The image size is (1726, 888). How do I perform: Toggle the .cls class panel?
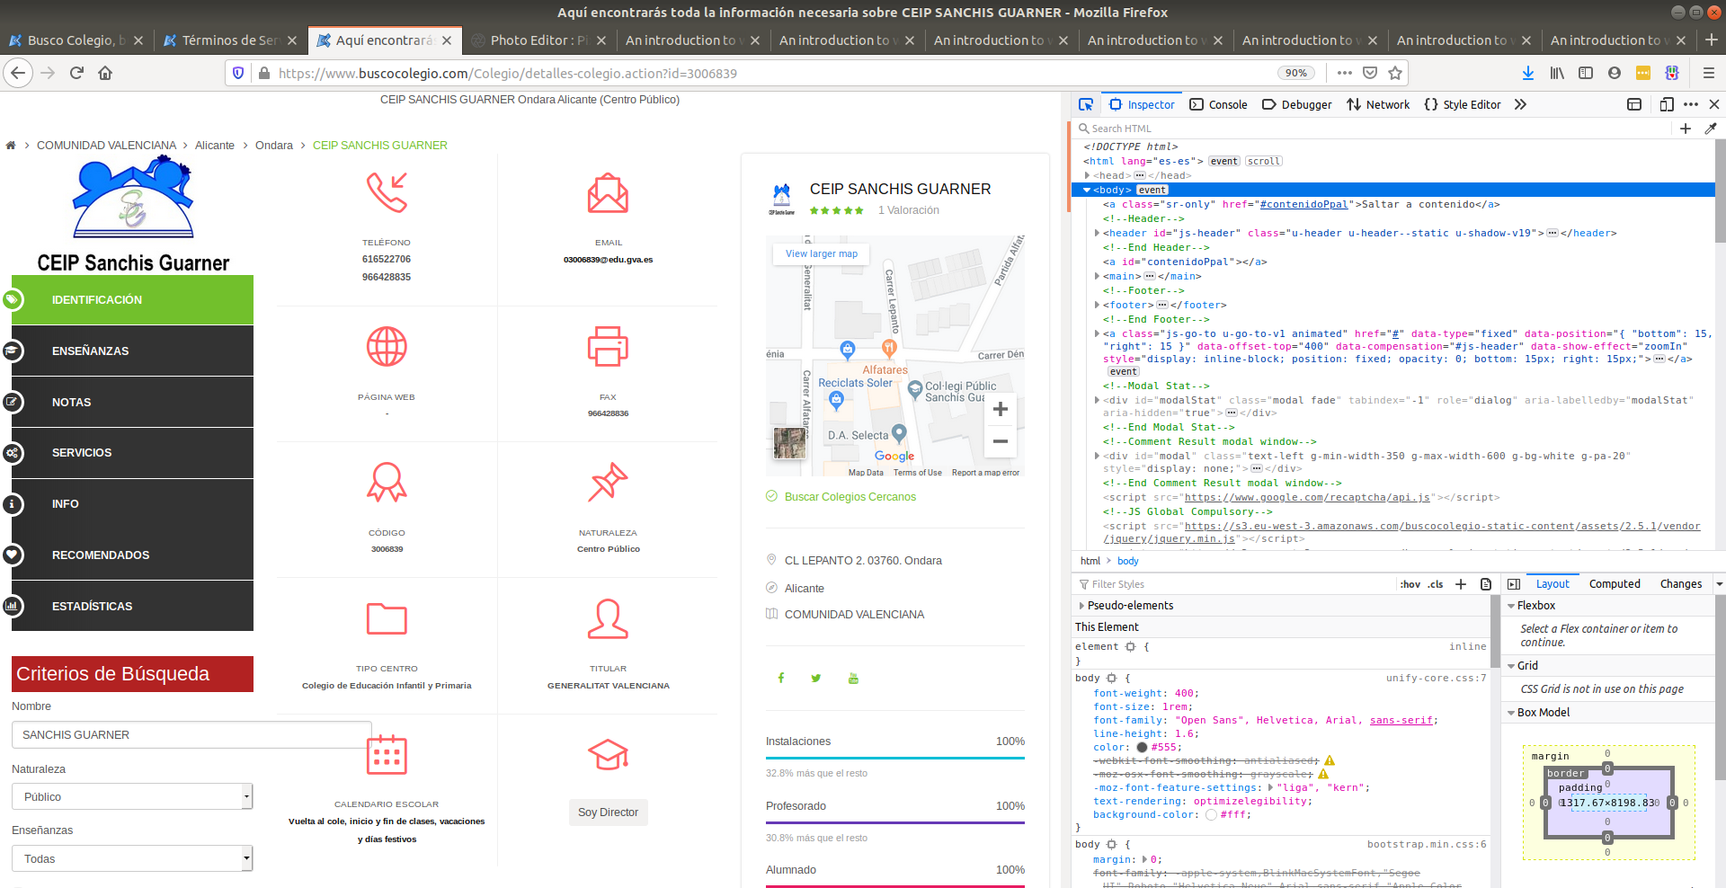pyautogui.click(x=1436, y=584)
